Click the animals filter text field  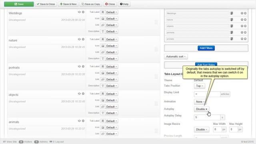(198, 39)
